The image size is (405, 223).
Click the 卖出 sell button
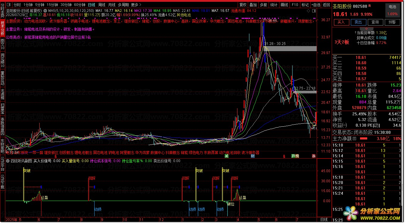click(x=358, y=22)
